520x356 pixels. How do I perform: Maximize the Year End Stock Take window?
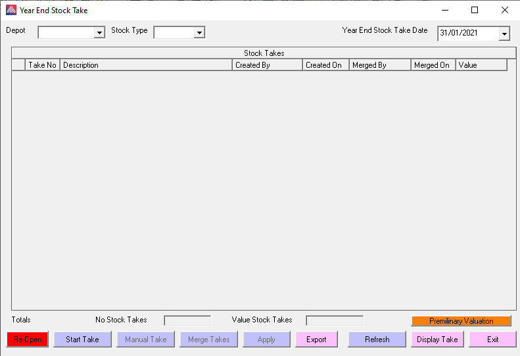point(475,10)
